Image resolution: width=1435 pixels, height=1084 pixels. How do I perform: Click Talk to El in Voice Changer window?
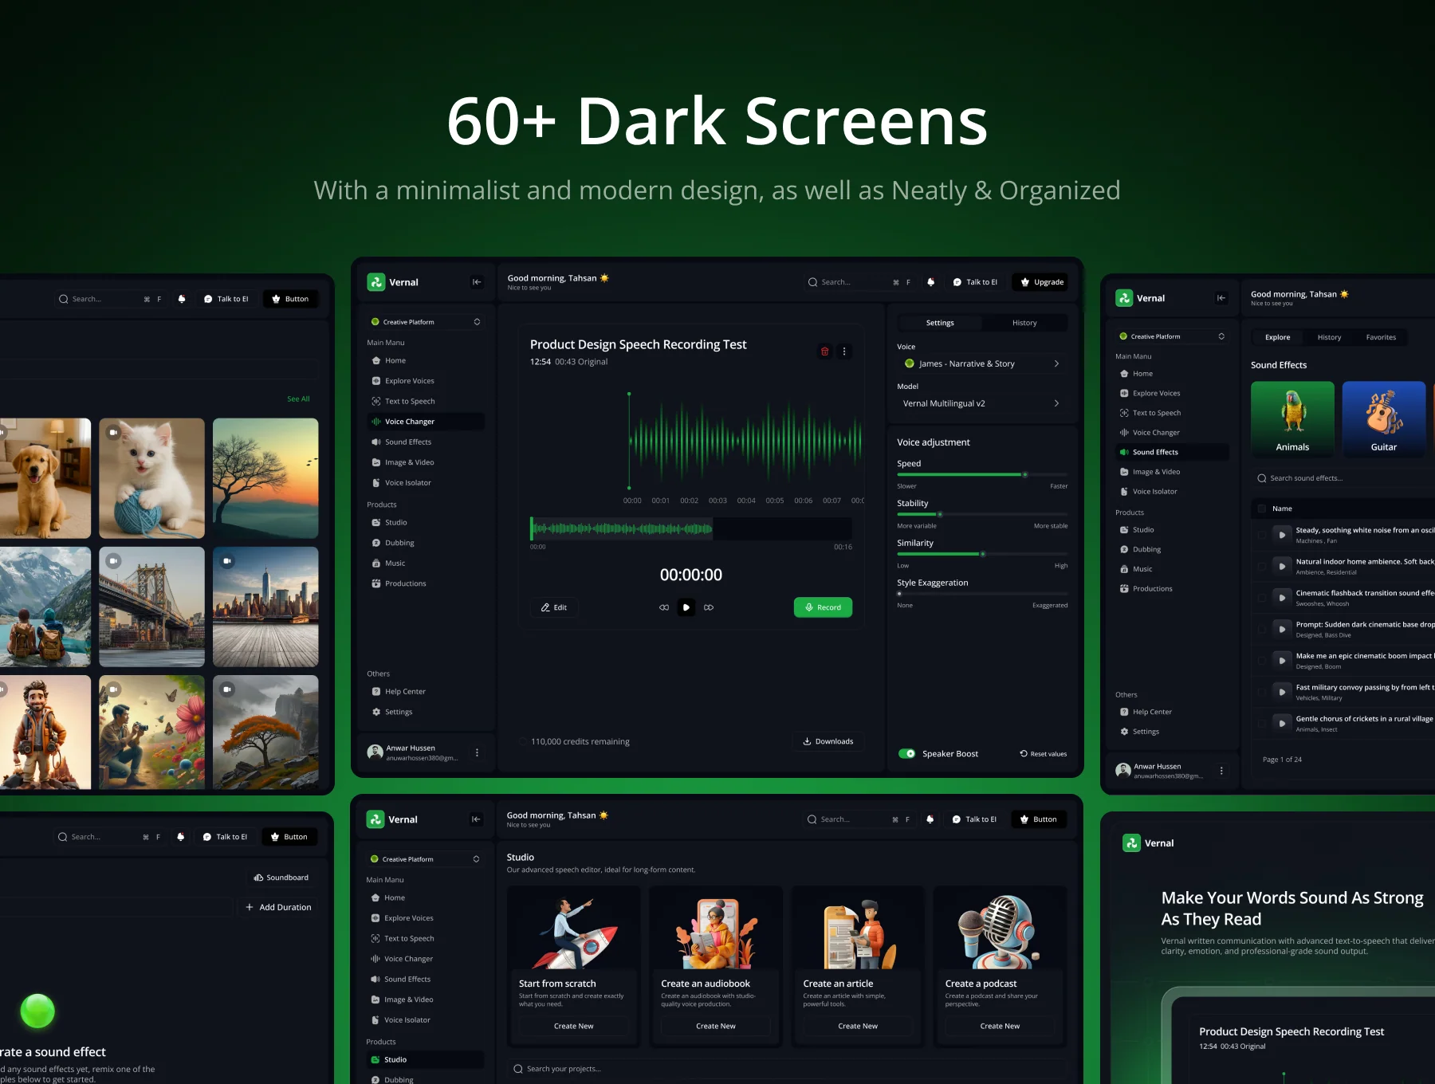[974, 282]
